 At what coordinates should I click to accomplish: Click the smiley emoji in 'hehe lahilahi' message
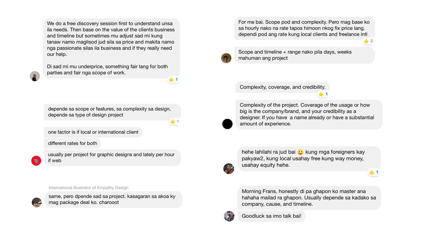(300, 152)
